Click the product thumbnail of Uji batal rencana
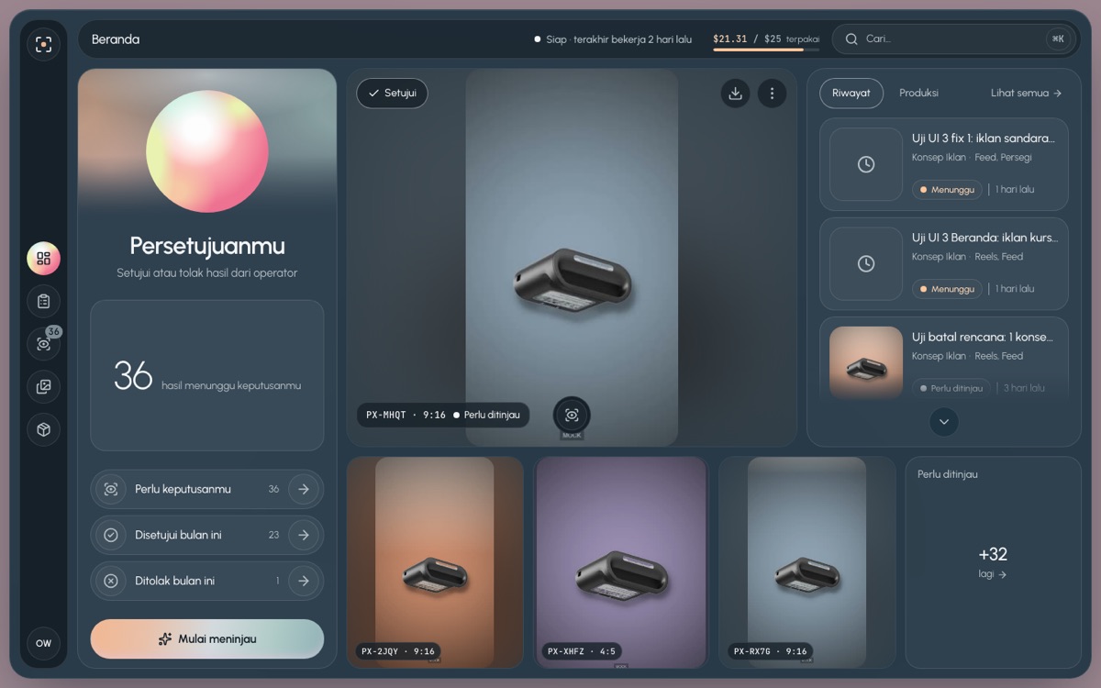 866,363
